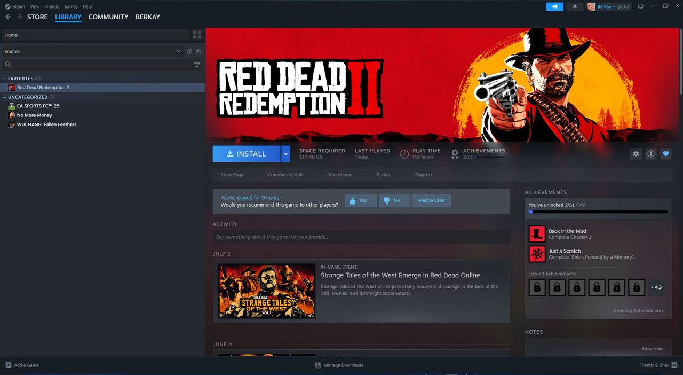Click the No thumbs-down button
This screenshot has width=683, height=375.
394,200
